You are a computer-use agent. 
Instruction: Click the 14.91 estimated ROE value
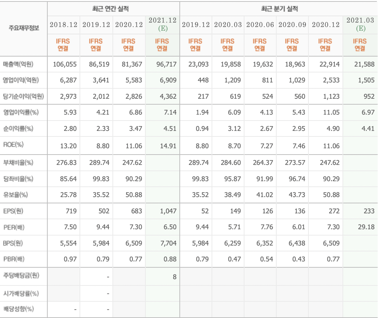pos(168,146)
